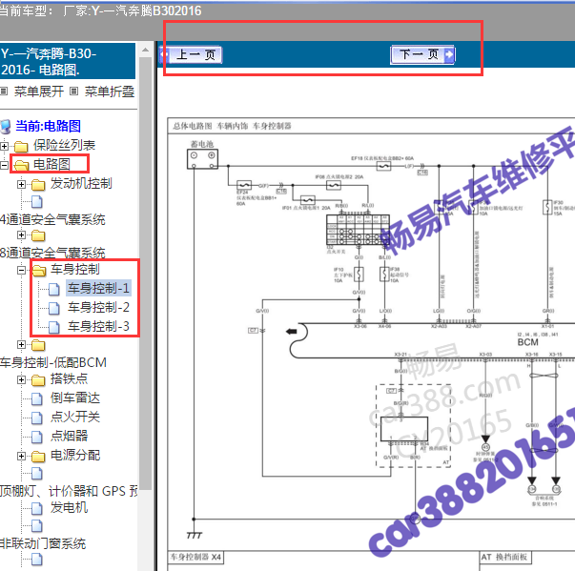Open the 点烟器 diagram
The image size is (575, 571).
69,436
